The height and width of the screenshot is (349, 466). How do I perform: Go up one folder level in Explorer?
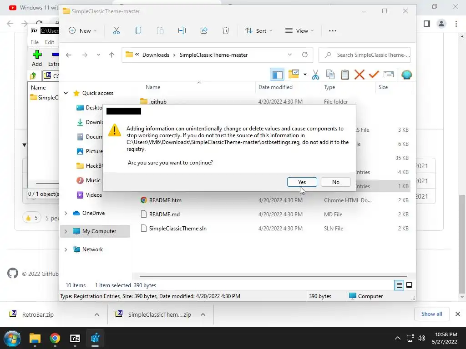point(112,55)
